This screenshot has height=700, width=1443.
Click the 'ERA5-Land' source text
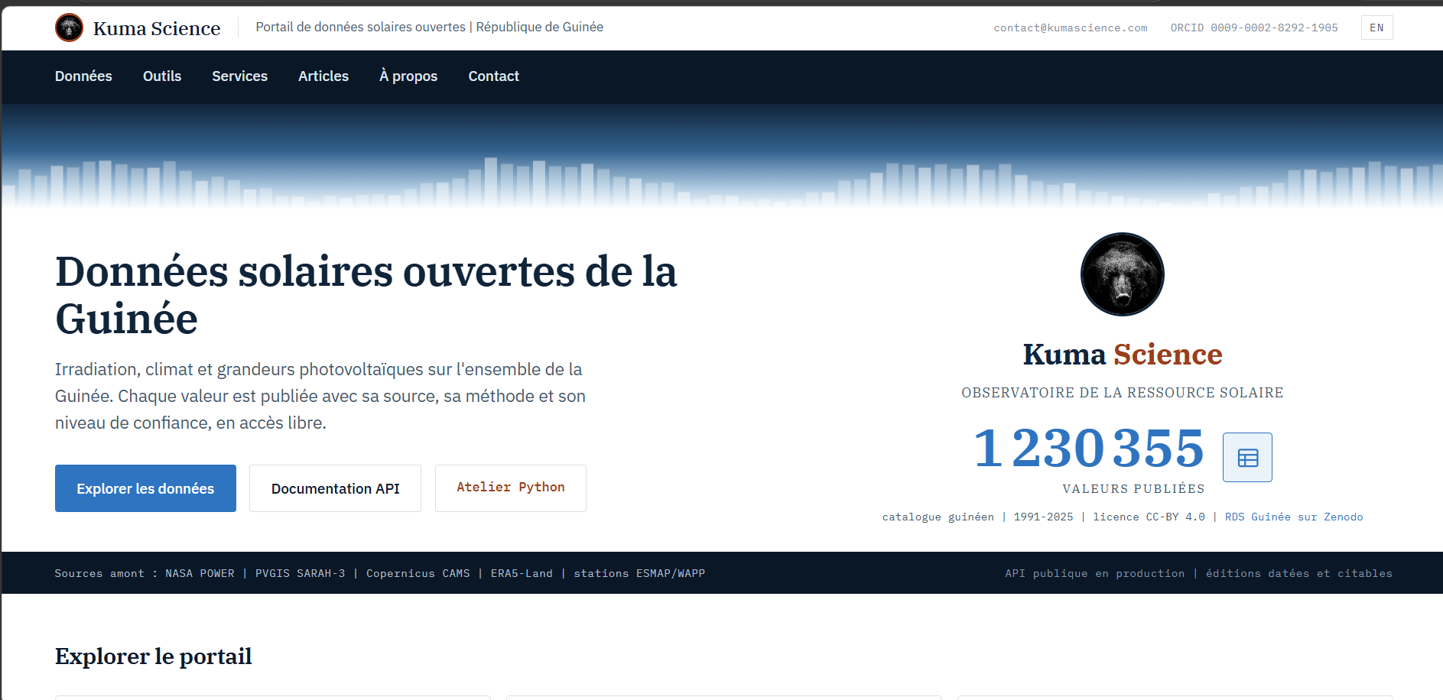tap(522, 573)
